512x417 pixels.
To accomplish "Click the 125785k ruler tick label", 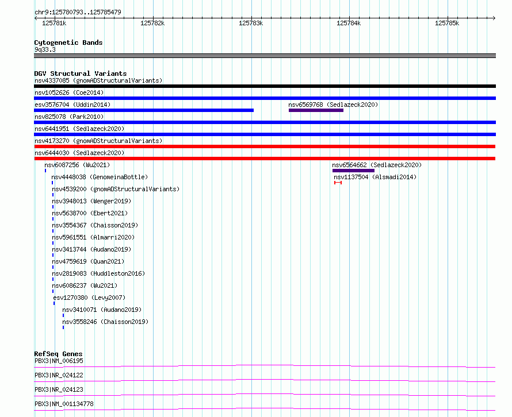I will 447,23.
